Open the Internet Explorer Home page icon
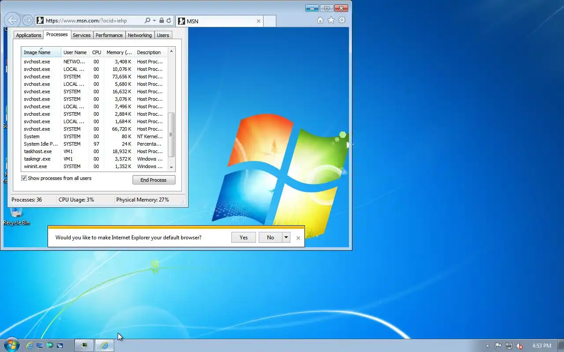 (320, 20)
